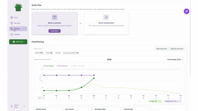Click the Planner menu label
198x111 pixels.
tap(17, 29)
